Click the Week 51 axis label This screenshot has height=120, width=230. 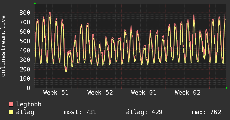coord(56,93)
